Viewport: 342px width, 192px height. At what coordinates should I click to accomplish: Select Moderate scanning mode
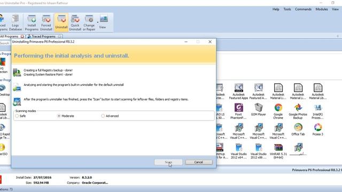point(65,116)
